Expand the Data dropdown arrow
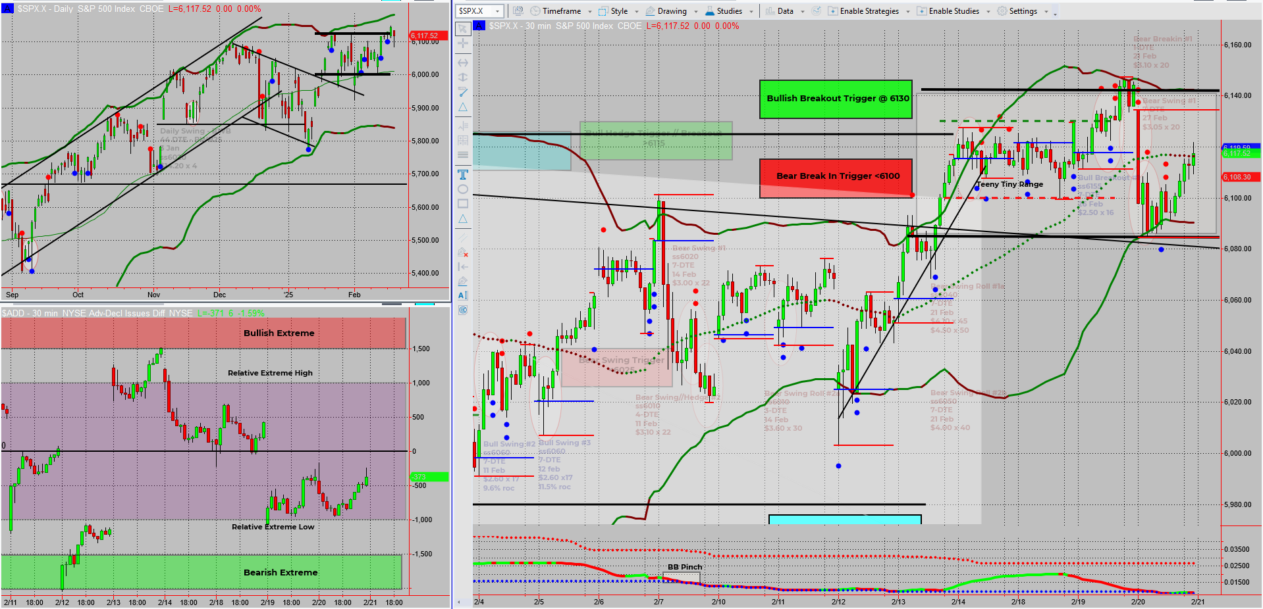1263x609 pixels. [803, 12]
